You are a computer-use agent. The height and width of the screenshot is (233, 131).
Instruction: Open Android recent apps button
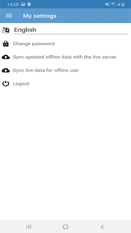[29, 227]
